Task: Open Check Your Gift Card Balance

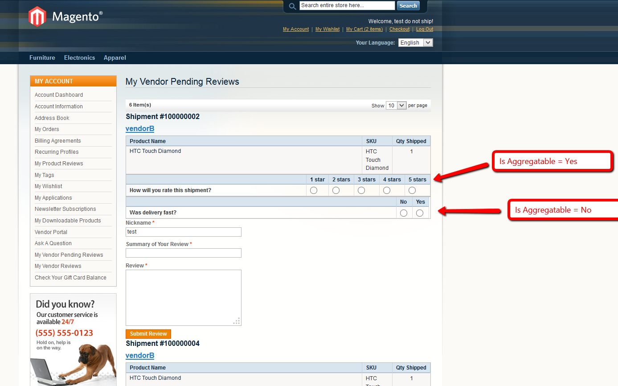Action: click(x=70, y=278)
